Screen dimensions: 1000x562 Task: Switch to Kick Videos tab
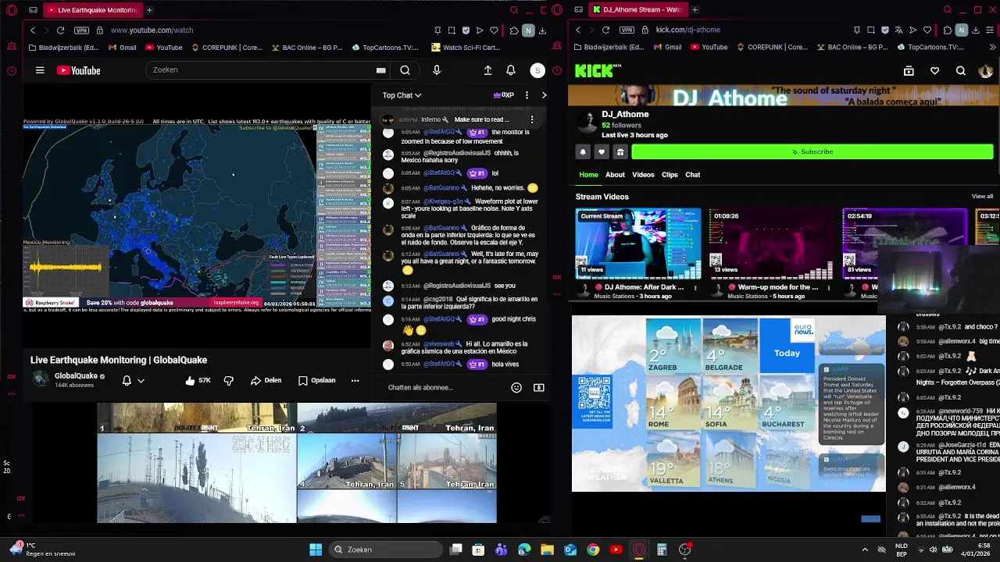click(643, 175)
